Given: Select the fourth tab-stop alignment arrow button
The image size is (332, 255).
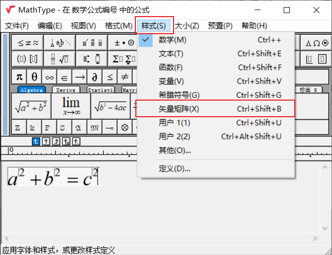Looking at the screenshot, I should click(x=66, y=141).
